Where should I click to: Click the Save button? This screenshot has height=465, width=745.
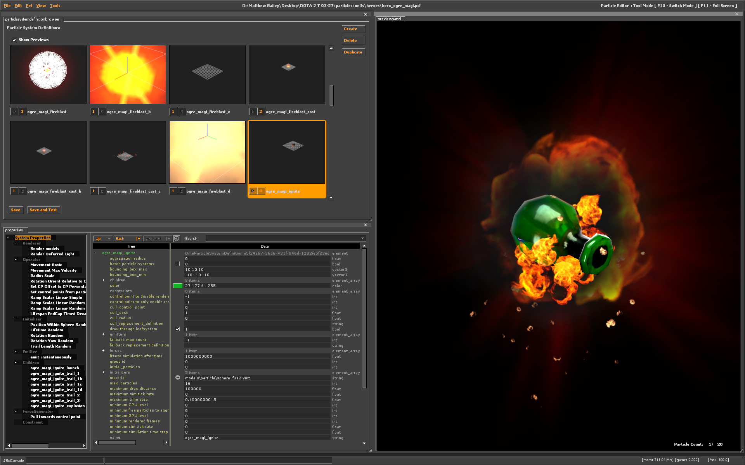click(x=16, y=210)
